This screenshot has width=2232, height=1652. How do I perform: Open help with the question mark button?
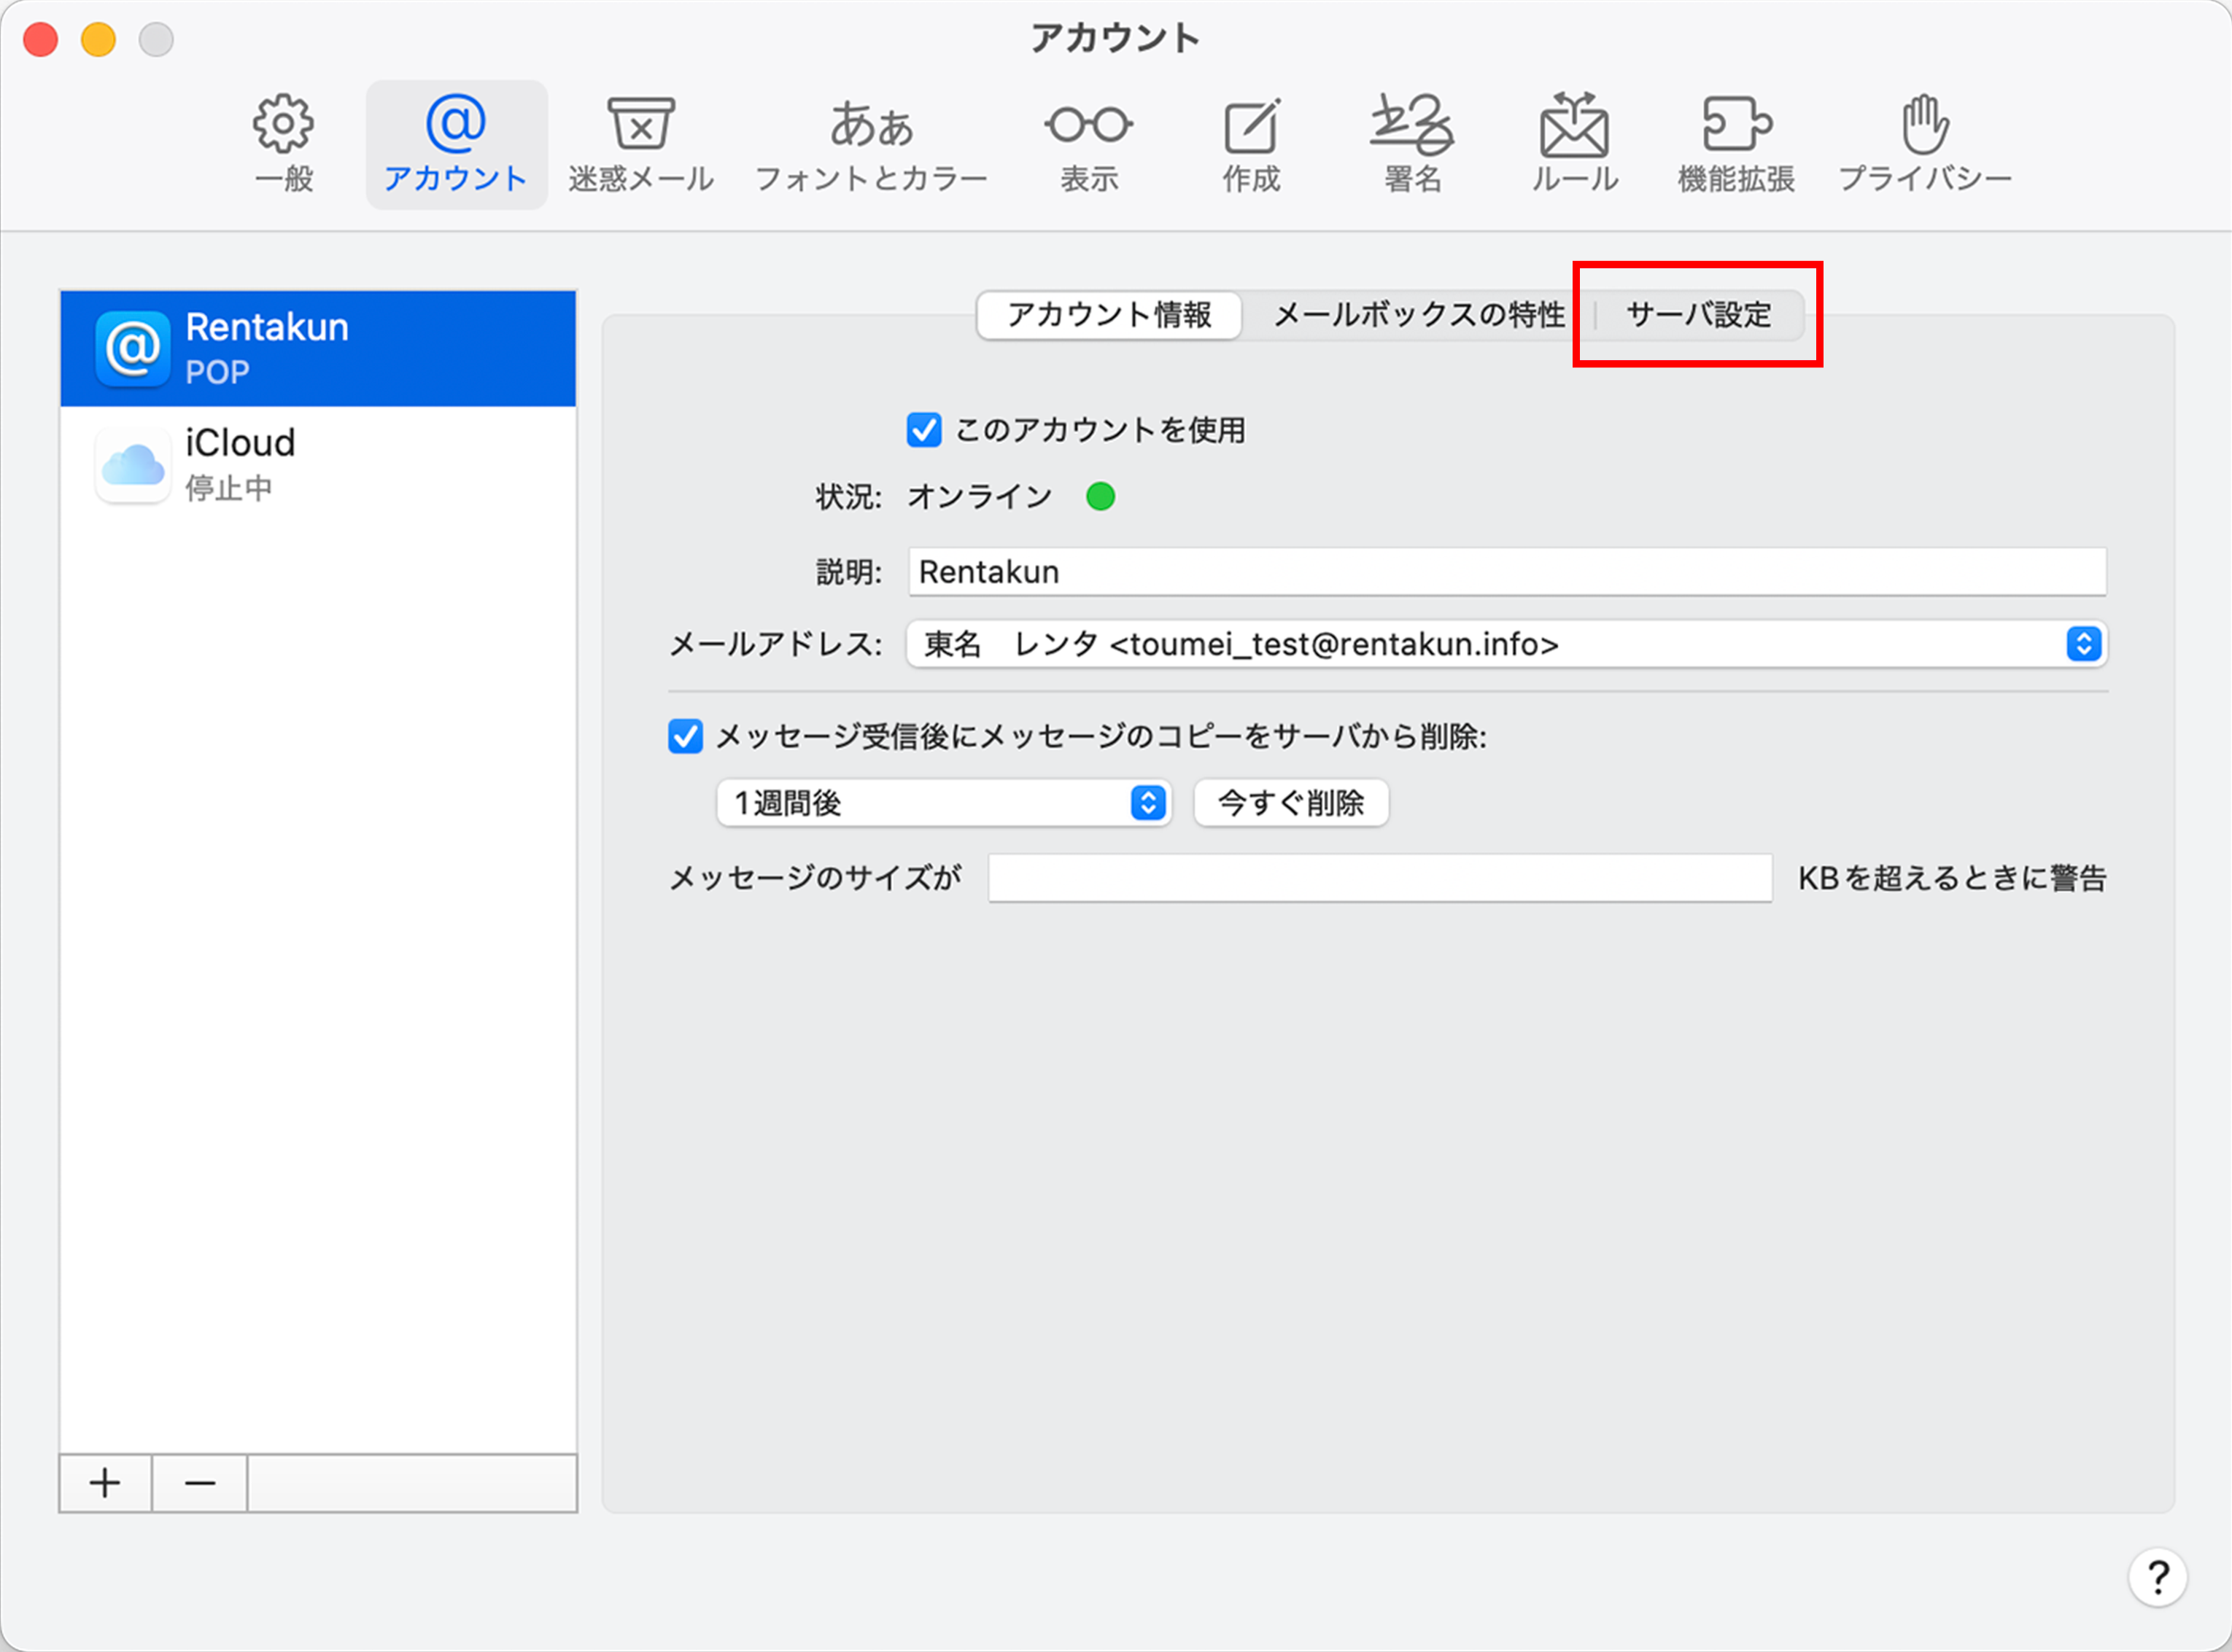pos(2157,1578)
